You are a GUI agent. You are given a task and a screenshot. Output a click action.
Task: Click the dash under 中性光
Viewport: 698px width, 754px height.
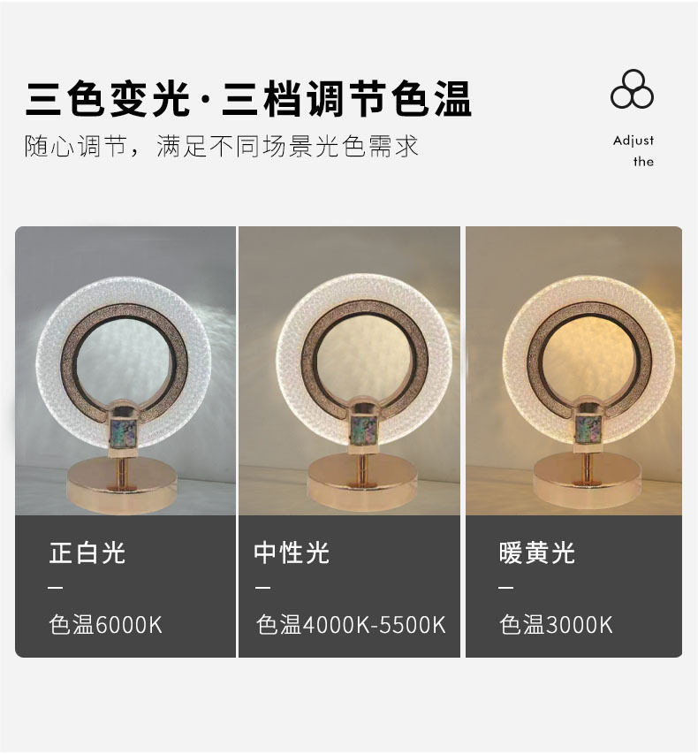tap(262, 587)
